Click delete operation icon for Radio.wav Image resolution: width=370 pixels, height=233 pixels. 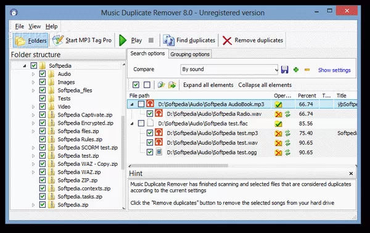pyautogui.click(x=279, y=114)
